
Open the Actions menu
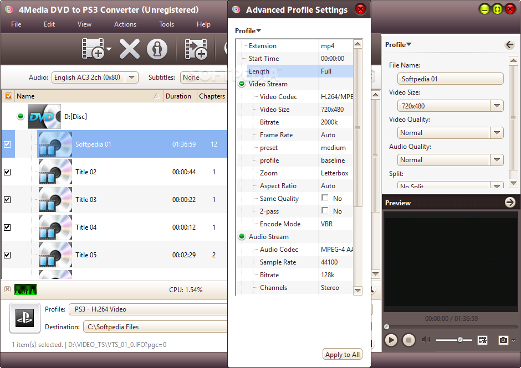[125, 24]
